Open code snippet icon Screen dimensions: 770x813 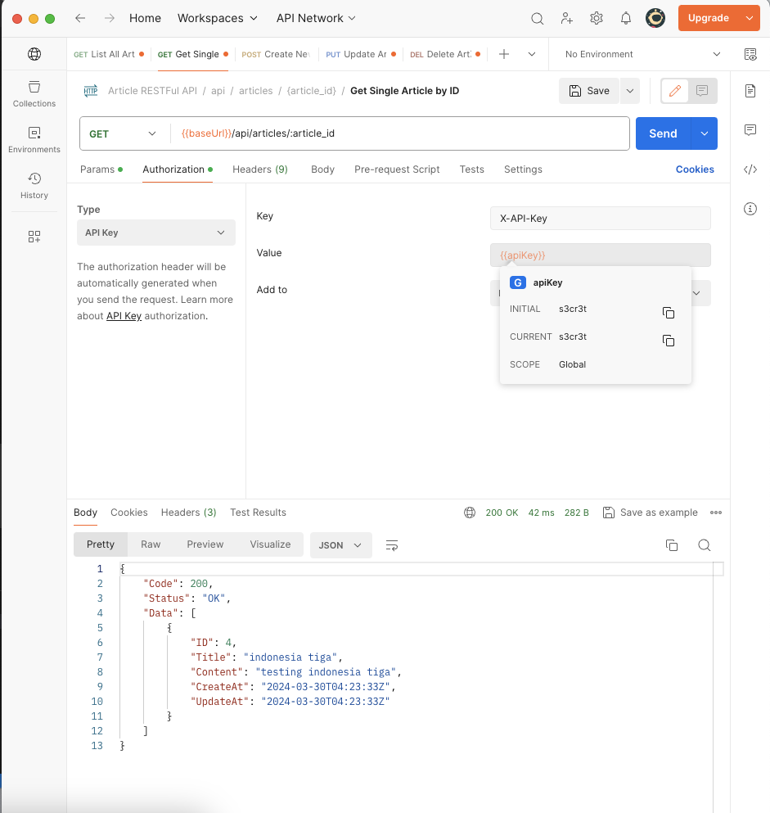750,169
